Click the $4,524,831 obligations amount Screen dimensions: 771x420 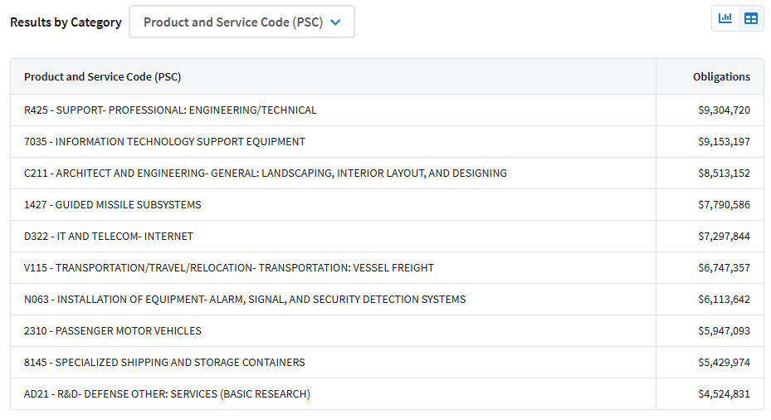click(x=724, y=394)
